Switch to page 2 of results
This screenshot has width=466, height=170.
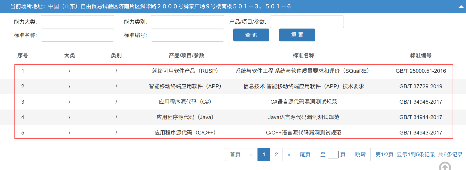pos(276,155)
